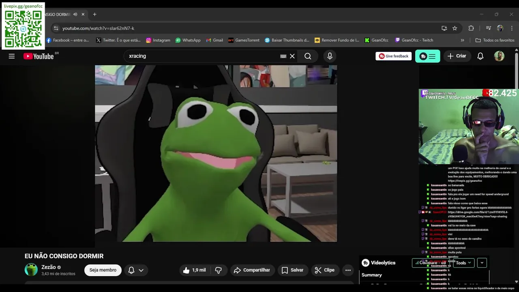Dislike the video with thumbs down
Viewport: 519px width, 292px height.
(x=219, y=270)
